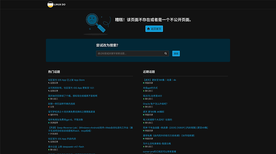The height and width of the screenshot is (154, 276).
Task: Click the 福利羊毛 category badge
Action: point(53,115)
